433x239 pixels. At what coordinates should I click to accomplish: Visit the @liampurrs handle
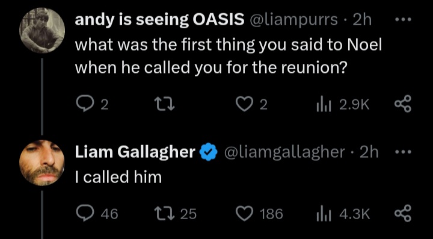293,20
